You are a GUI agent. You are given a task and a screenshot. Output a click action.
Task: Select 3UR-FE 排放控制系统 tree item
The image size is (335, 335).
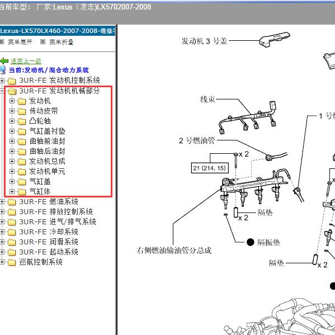(x=56, y=211)
